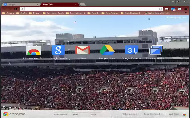Bookmark this page with the star

(x=160, y=9)
